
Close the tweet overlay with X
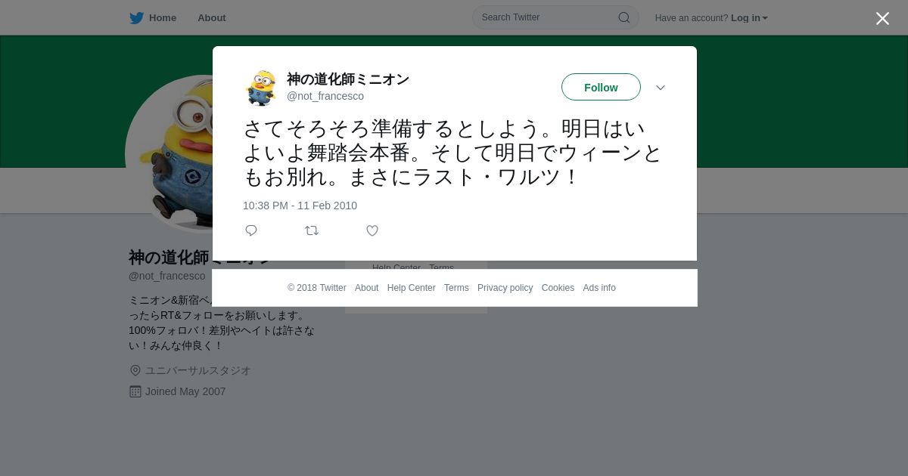882,18
